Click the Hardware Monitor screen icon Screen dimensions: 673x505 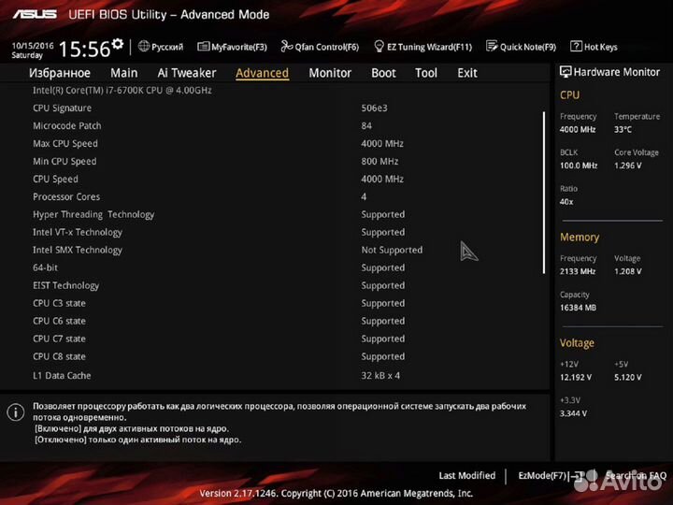click(x=566, y=72)
